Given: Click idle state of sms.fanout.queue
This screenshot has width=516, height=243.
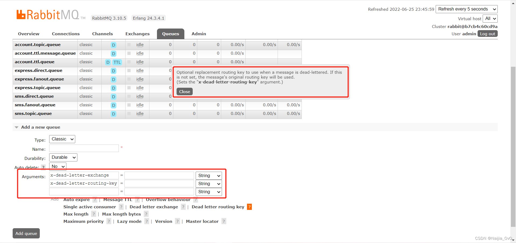Looking at the screenshot, I should 140,105.
